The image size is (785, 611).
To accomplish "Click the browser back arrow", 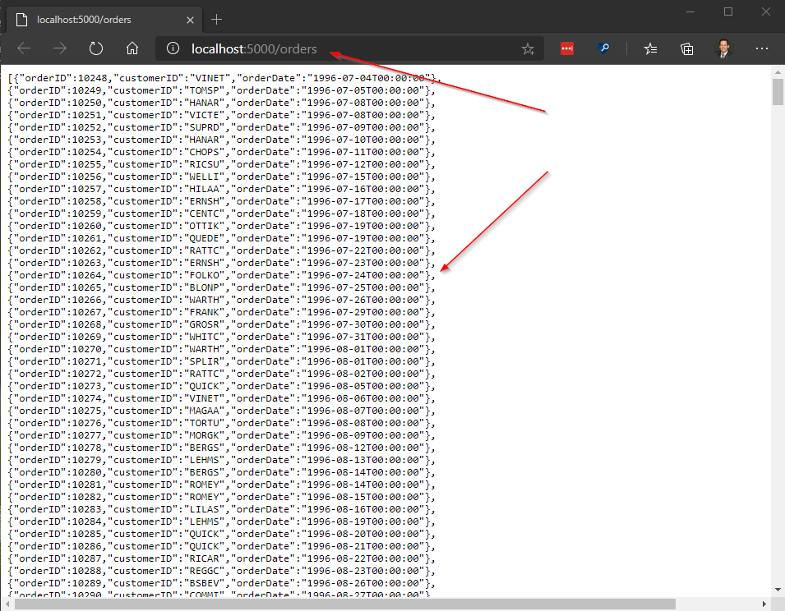I will [x=24, y=48].
